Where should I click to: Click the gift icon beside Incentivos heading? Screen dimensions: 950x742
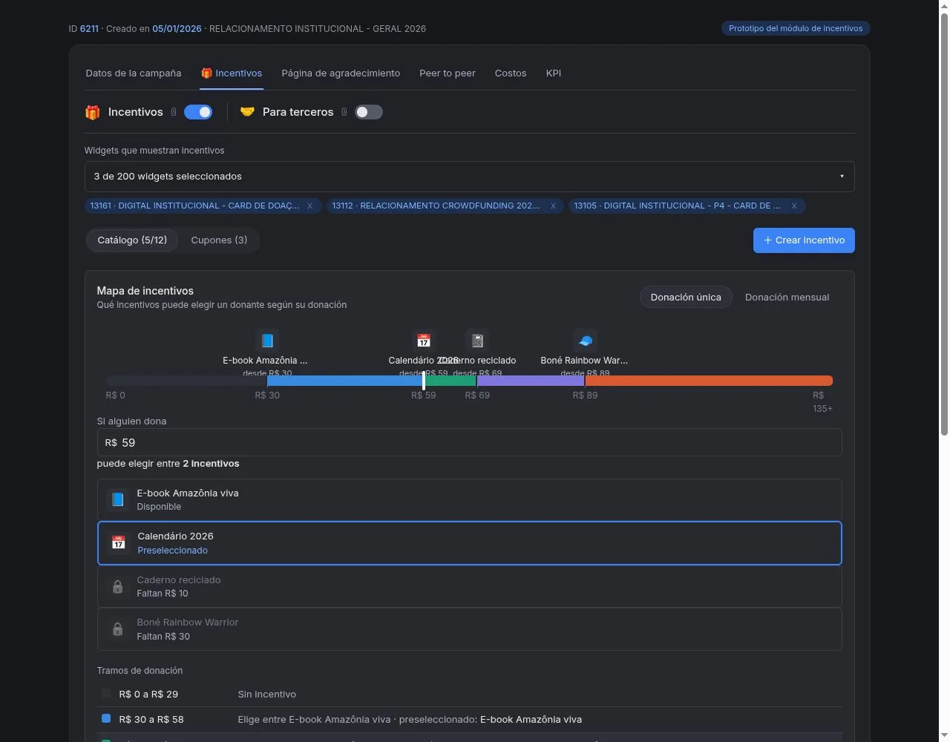click(93, 112)
